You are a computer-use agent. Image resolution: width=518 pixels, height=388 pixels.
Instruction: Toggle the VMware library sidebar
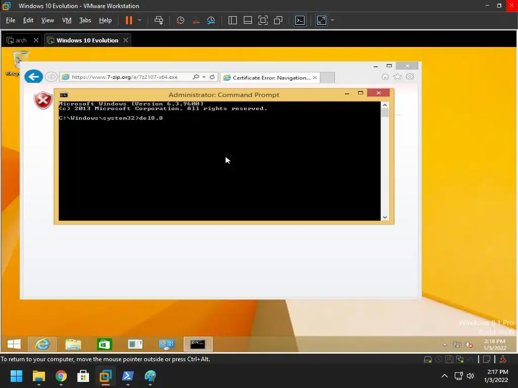point(233,20)
